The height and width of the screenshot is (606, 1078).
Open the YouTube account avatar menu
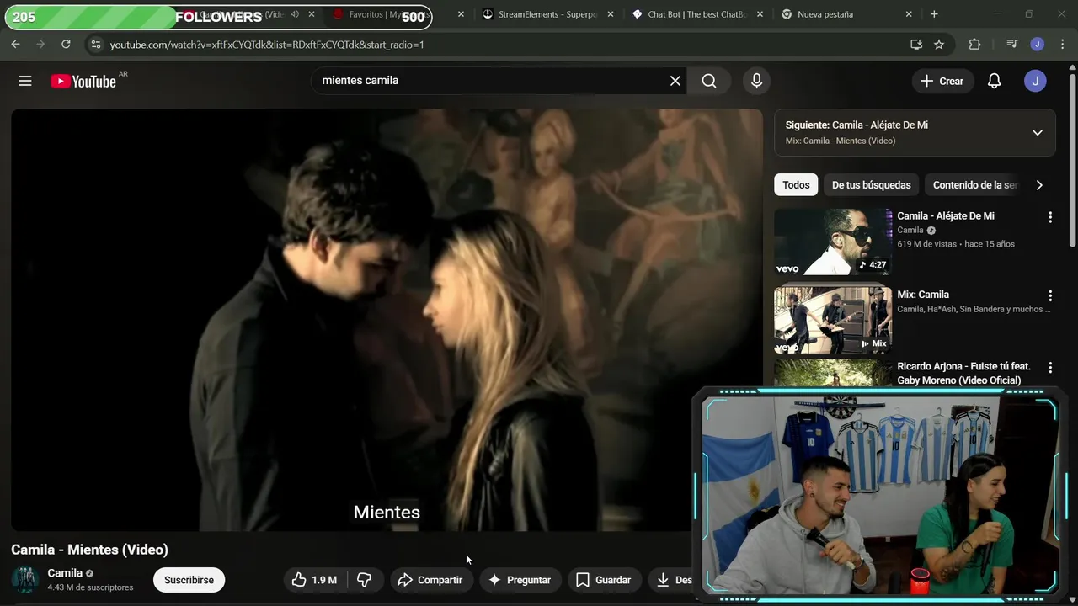1035,81
